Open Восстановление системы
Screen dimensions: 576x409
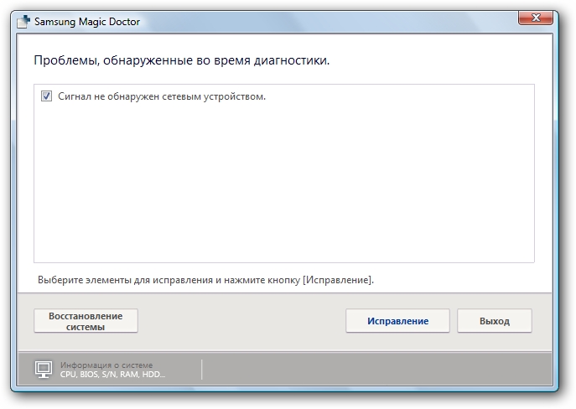click(x=86, y=321)
